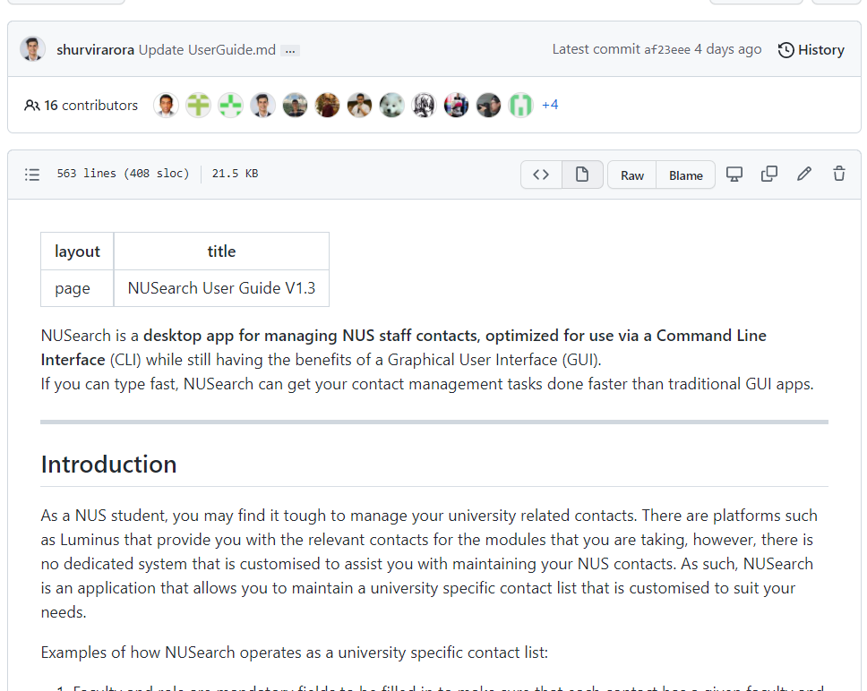Image resolution: width=867 pixels, height=691 pixels.
Task: Click the History clock icon
Action: coord(785,50)
